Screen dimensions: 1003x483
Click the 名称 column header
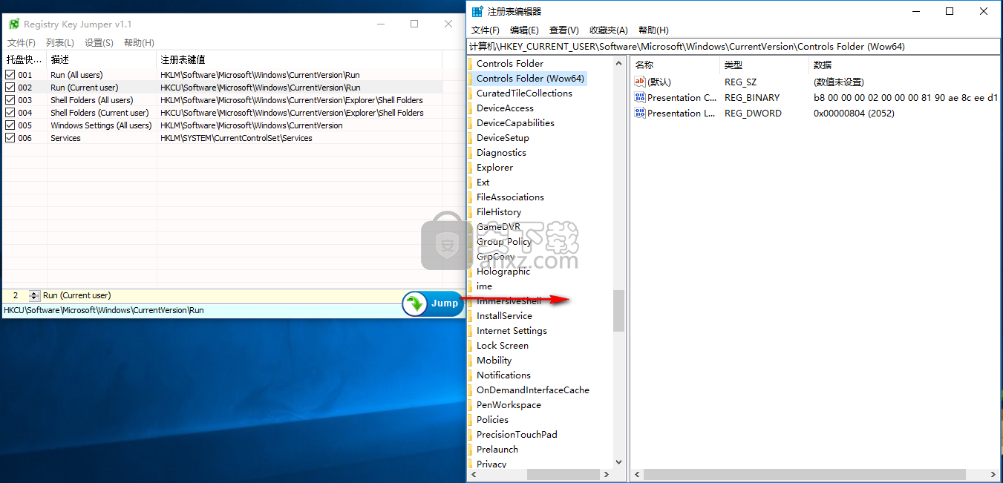click(675, 65)
